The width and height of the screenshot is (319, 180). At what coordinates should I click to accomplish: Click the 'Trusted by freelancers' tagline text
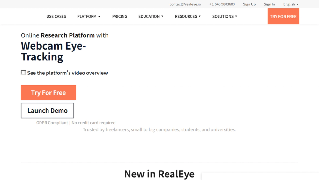tap(159, 130)
